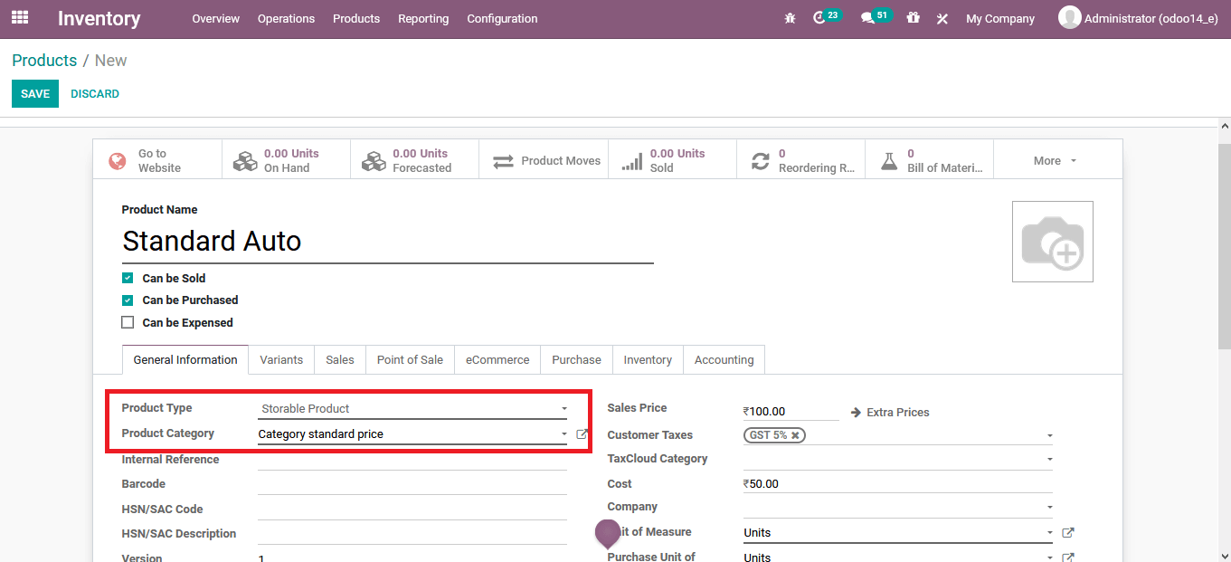
Task: Click the Cost input field
Action: click(x=898, y=483)
